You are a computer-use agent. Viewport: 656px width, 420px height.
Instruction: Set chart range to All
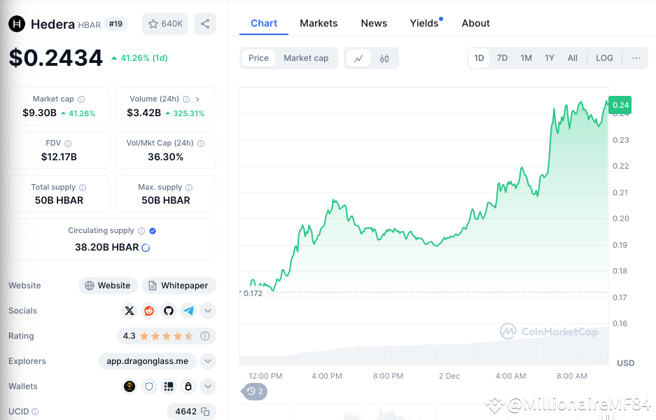[572, 58]
